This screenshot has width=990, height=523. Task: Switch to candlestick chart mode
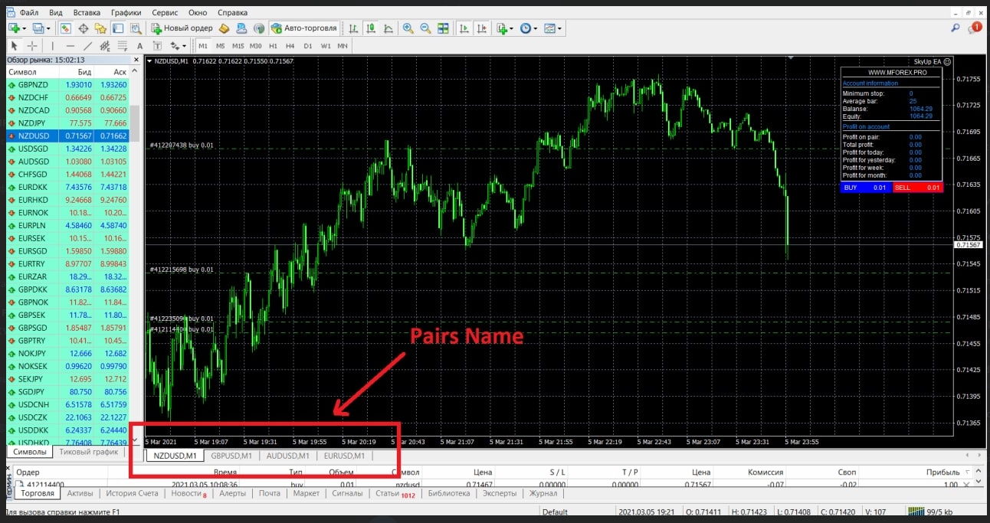tap(371, 28)
